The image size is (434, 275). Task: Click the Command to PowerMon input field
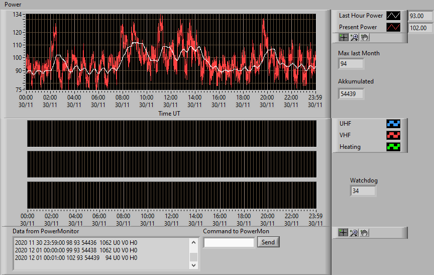click(x=229, y=243)
